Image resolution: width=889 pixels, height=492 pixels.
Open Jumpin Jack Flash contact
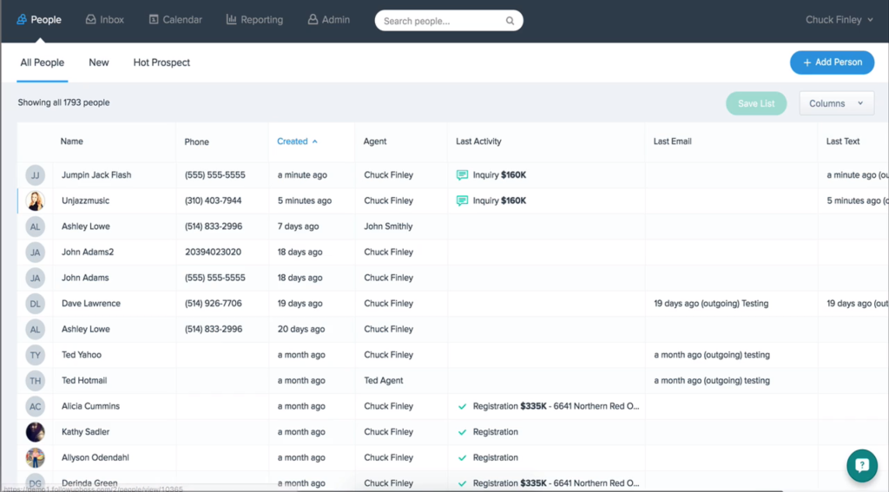click(96, 175)
